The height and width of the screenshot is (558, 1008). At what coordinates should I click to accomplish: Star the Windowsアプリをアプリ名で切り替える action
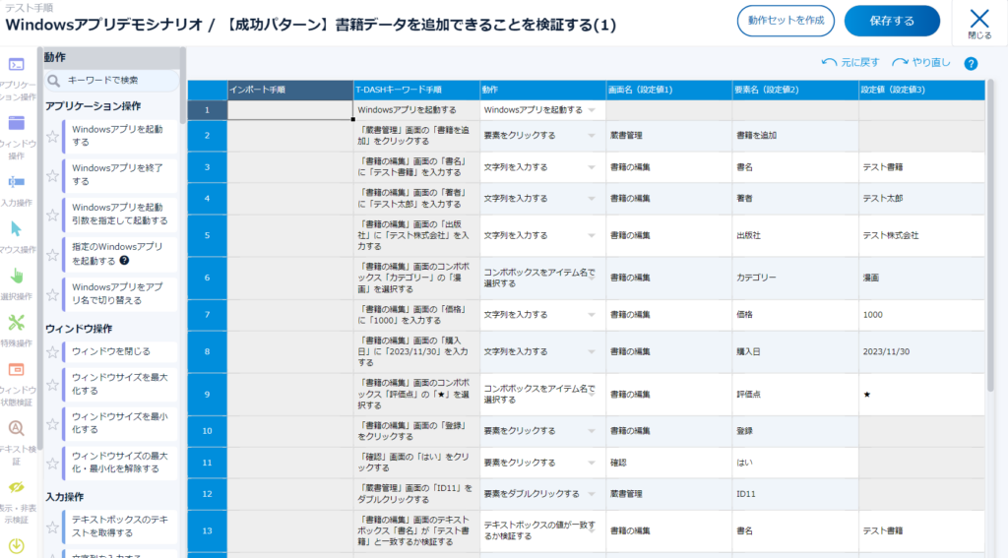pos(53,293)
